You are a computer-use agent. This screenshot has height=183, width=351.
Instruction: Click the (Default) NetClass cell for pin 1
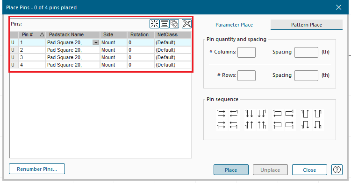[x=172, y=42]
